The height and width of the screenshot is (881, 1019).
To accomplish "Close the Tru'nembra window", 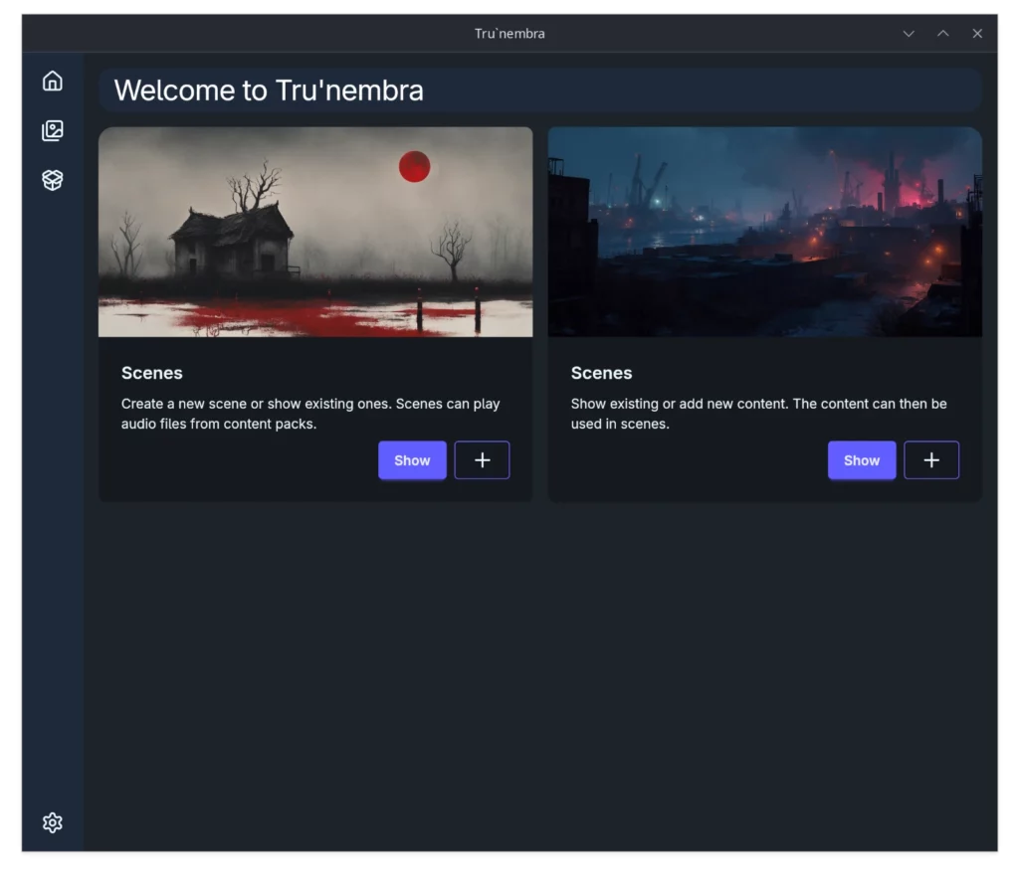I will click(x=977, y=34).
